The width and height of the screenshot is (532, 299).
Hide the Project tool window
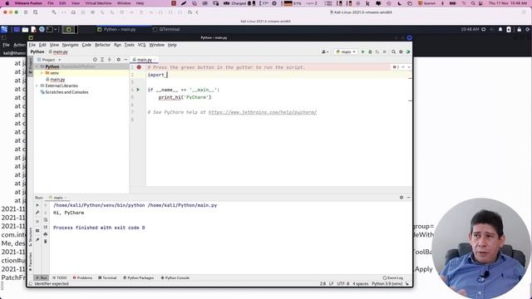click(x=126, y=60)
